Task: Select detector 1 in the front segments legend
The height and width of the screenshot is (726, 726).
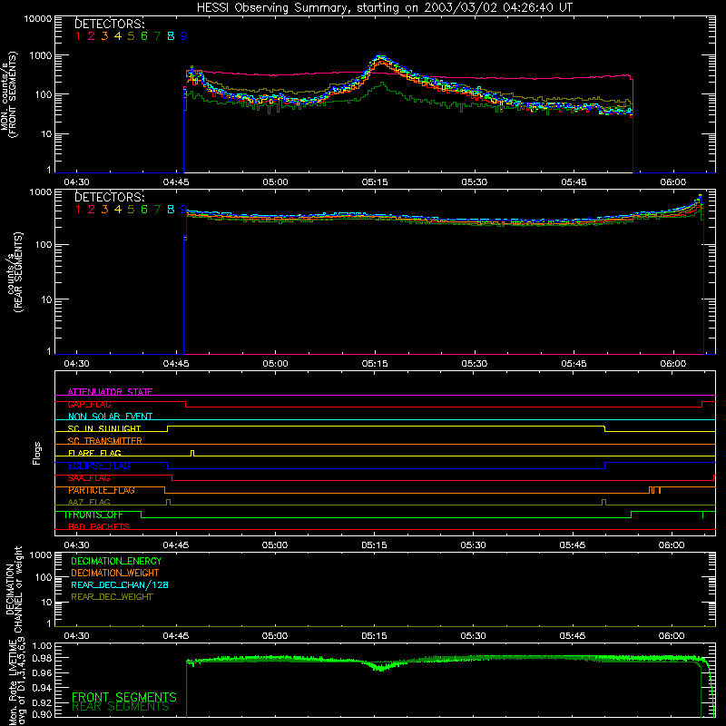Action: tap(78, 36)
